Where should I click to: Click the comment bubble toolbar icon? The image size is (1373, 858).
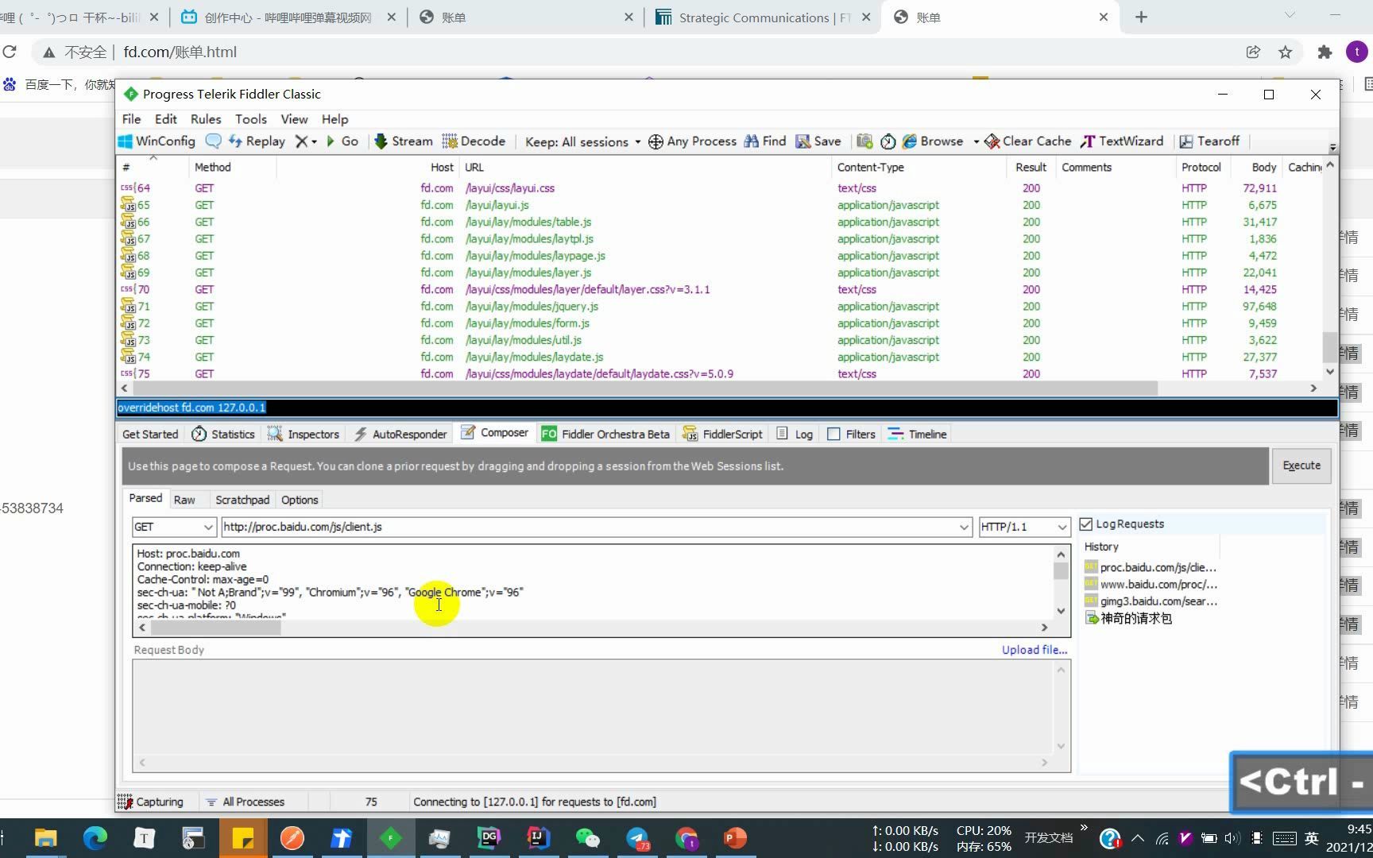pyautogui.click(x=213, y=141)
